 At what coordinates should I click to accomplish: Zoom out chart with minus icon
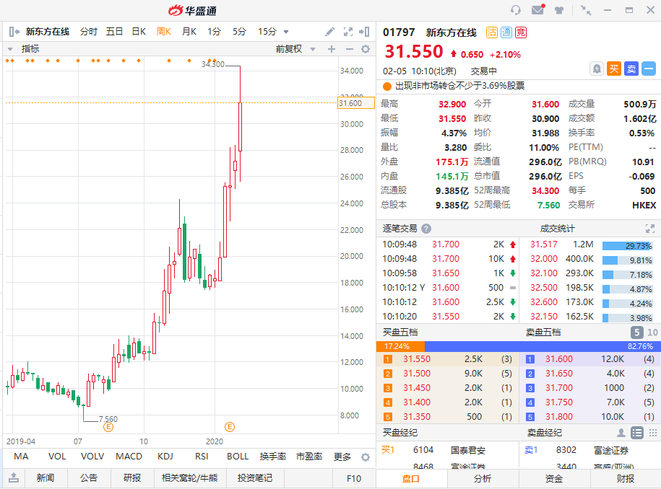[x=350, y=49]
